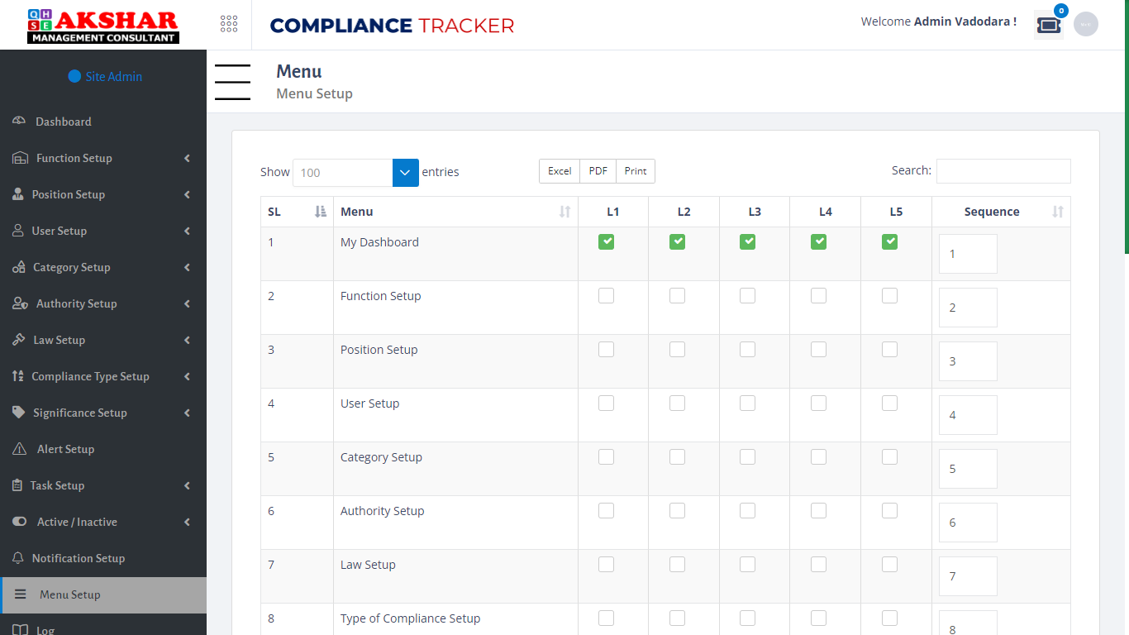1129x635 pixels.
Task: Export the table using the Excel button
Action: point(560,171)
